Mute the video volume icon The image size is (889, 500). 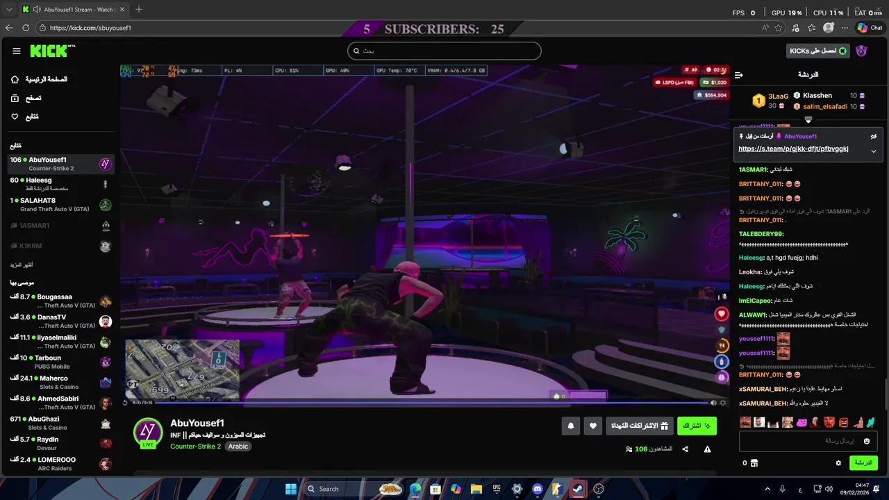tap(713, 402)
